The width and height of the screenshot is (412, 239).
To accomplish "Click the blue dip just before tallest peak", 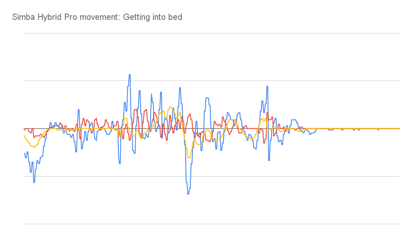I will coord(120,164).
